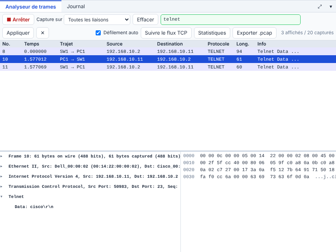Collapse the Telnet detail section

2,196
